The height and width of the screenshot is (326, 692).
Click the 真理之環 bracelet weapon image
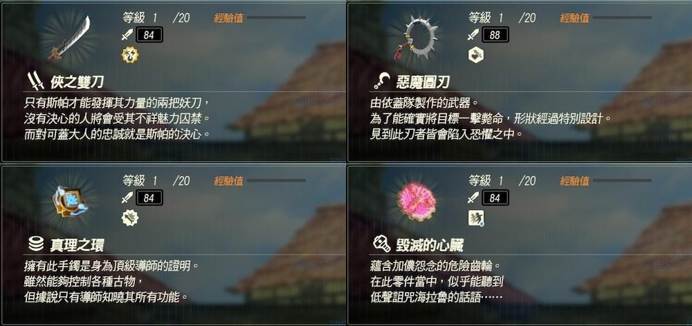70,201
